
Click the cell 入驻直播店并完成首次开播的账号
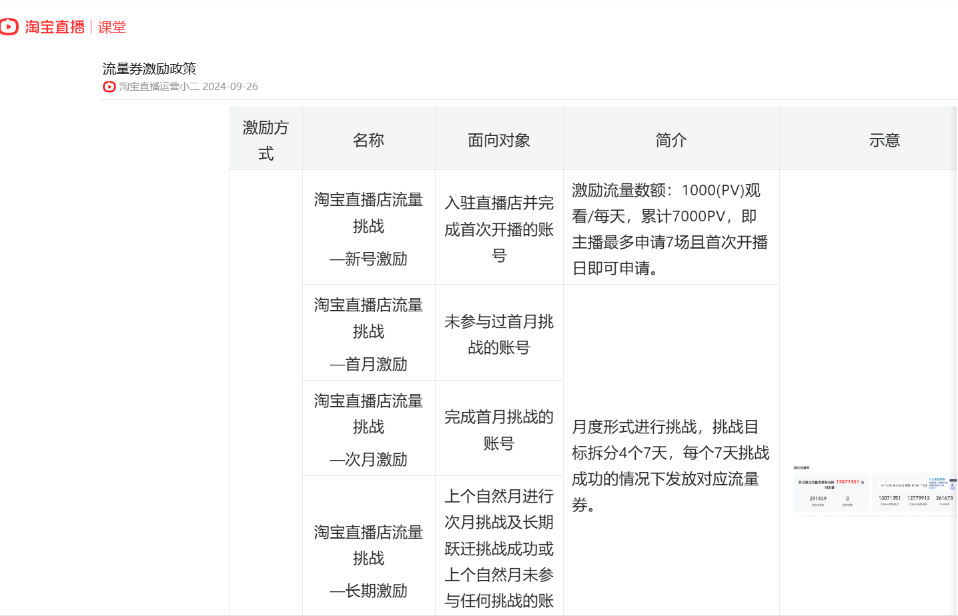click(499, 227)
